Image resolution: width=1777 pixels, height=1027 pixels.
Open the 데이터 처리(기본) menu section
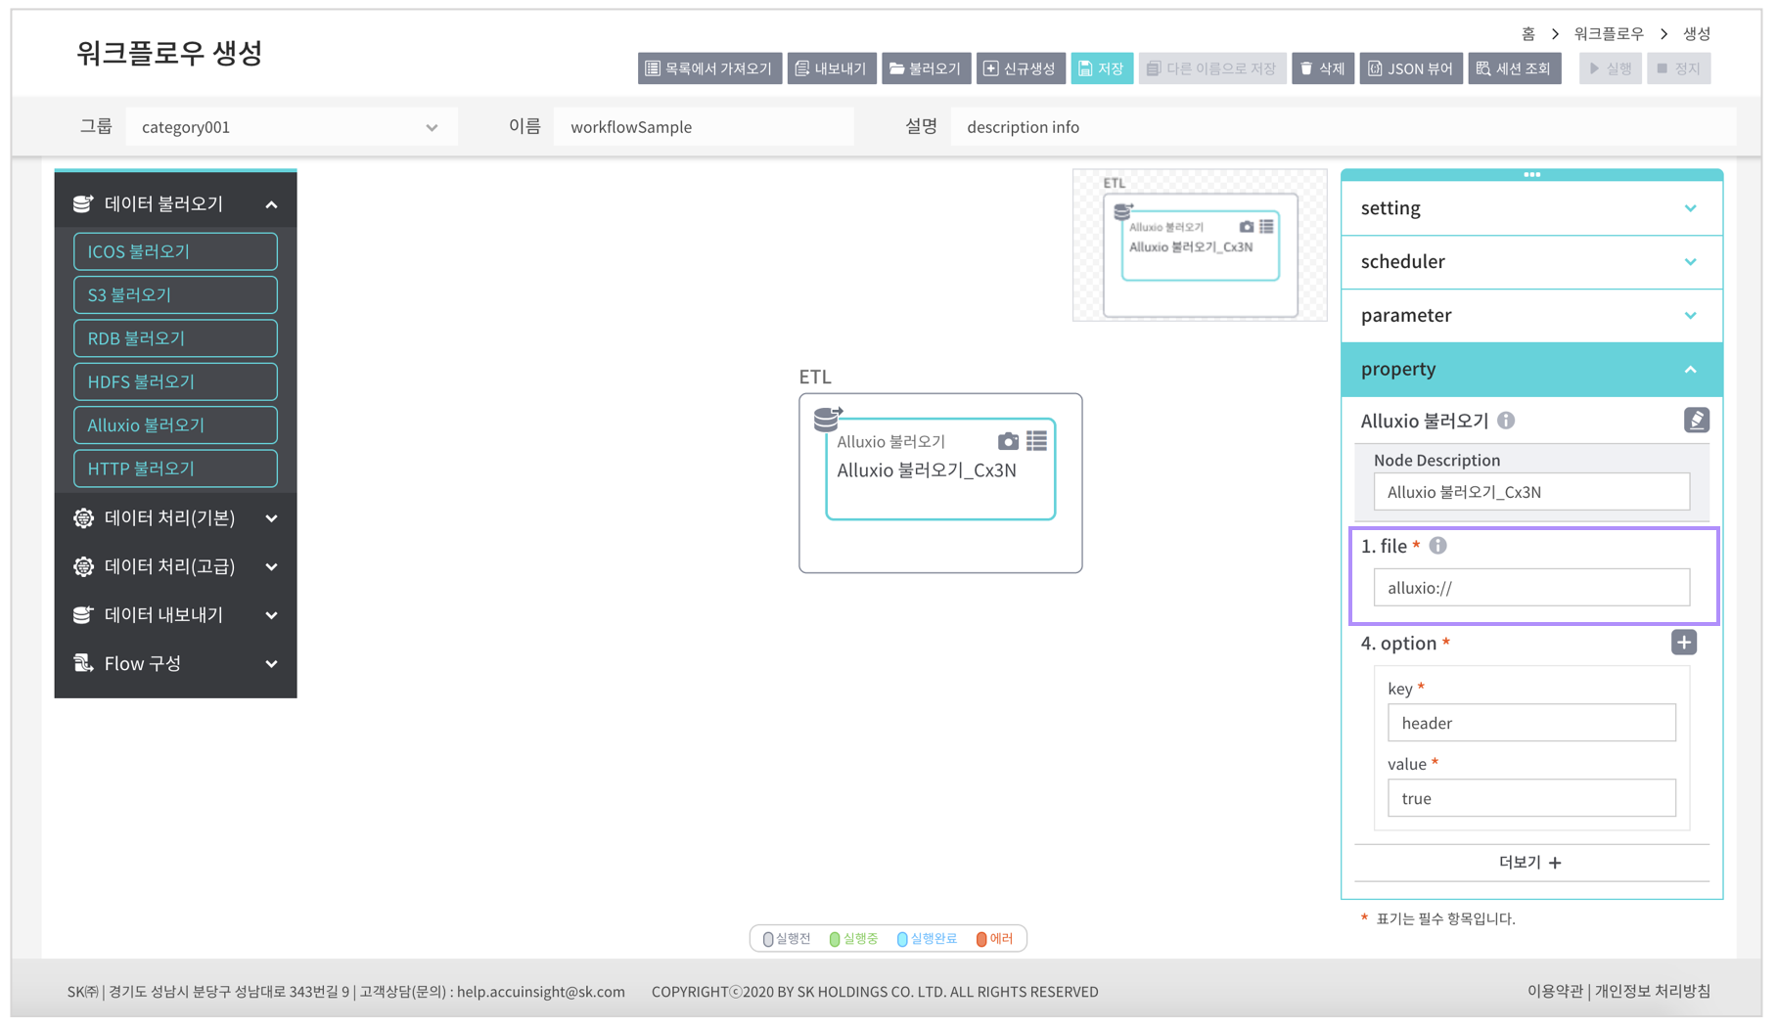[175, 517]
